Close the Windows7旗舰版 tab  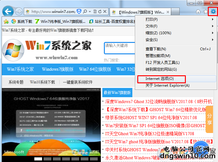[x=168, y=12]
